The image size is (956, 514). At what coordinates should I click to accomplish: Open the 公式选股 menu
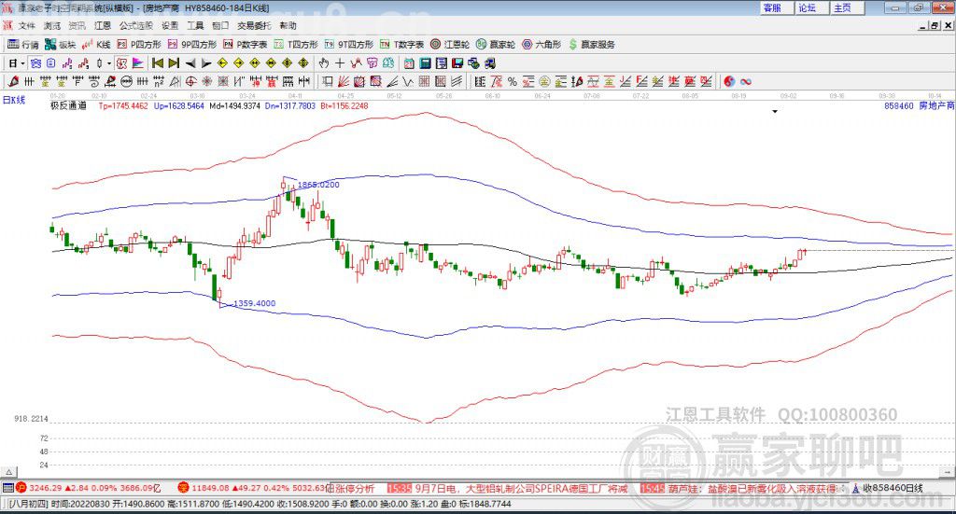[x=136, y=25]
